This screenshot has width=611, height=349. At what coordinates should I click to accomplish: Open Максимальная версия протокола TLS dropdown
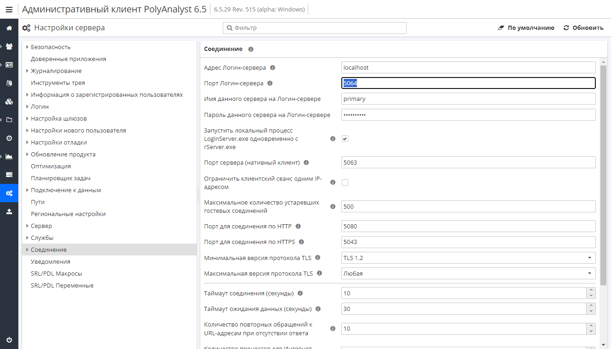pos(469,273)
